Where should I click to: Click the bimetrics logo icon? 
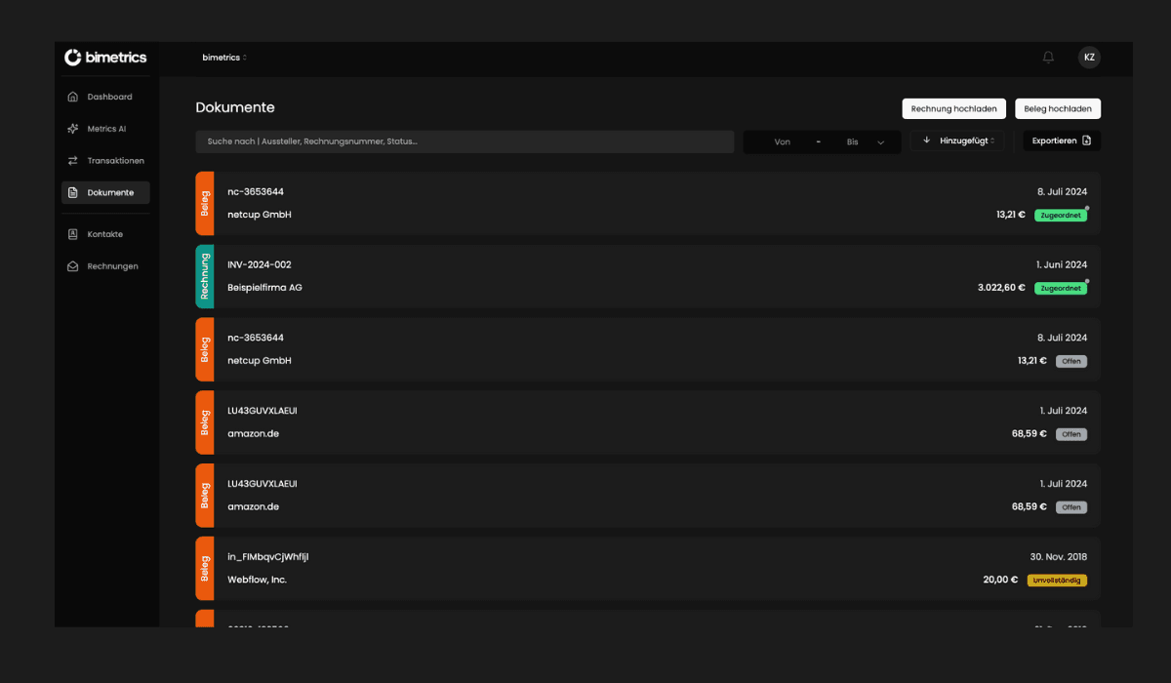click(73, 58)
